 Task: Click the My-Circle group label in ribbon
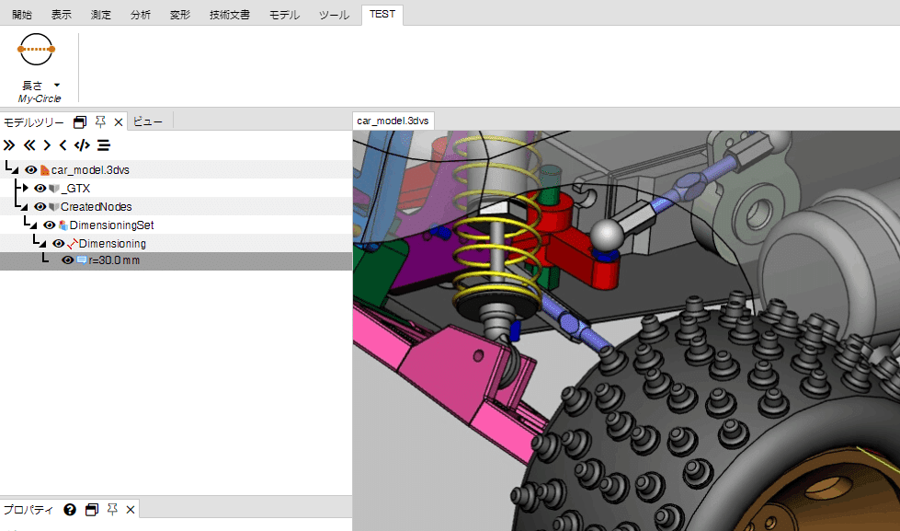40,98
